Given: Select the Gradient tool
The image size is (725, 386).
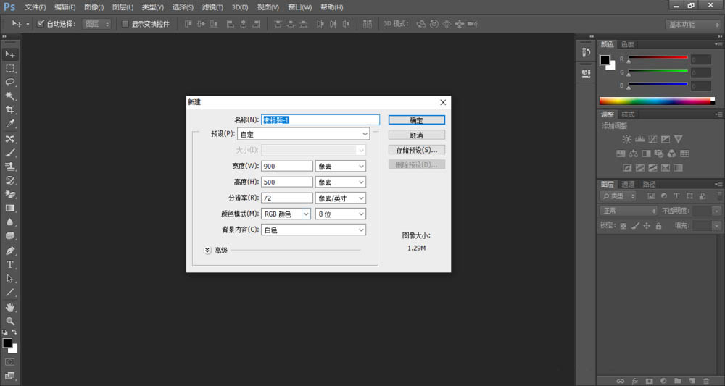Looking at the screenshot, I should [10, 209].
